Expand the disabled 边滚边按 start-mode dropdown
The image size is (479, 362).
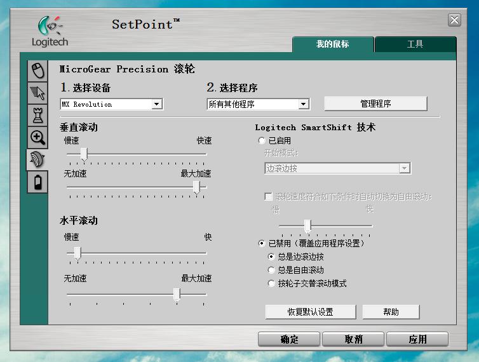(404, 168)
